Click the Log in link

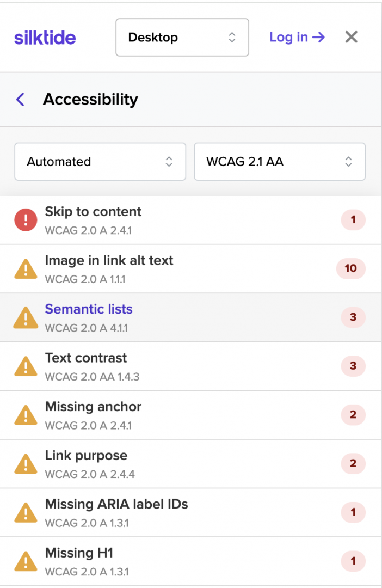click(x=297, y=37)
